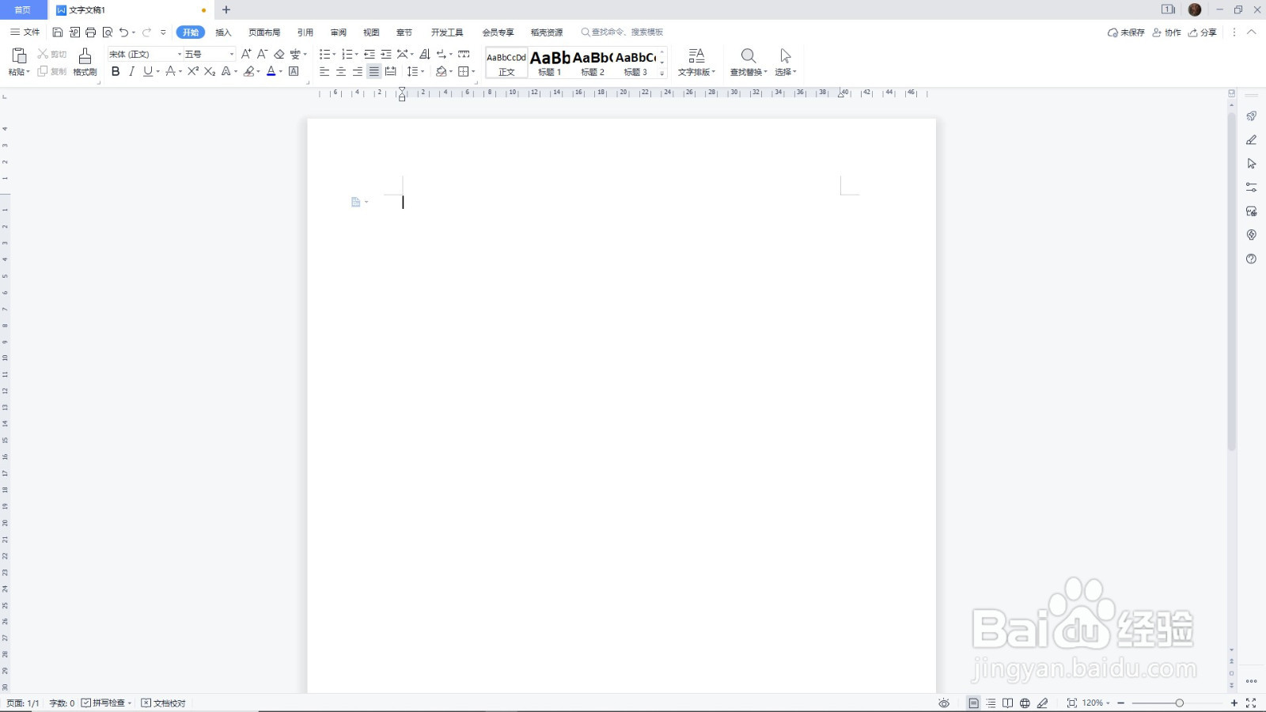Increase indent icon
1266x712 pixels.
pyautogui.click(x=386, y=54)
